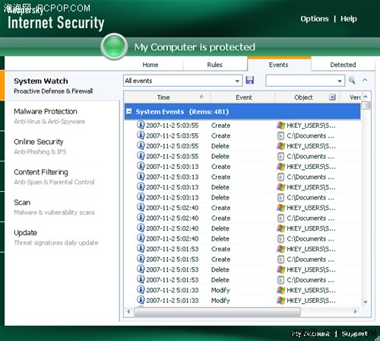Open the search filter combo box arrow

(x=340, y=81)
